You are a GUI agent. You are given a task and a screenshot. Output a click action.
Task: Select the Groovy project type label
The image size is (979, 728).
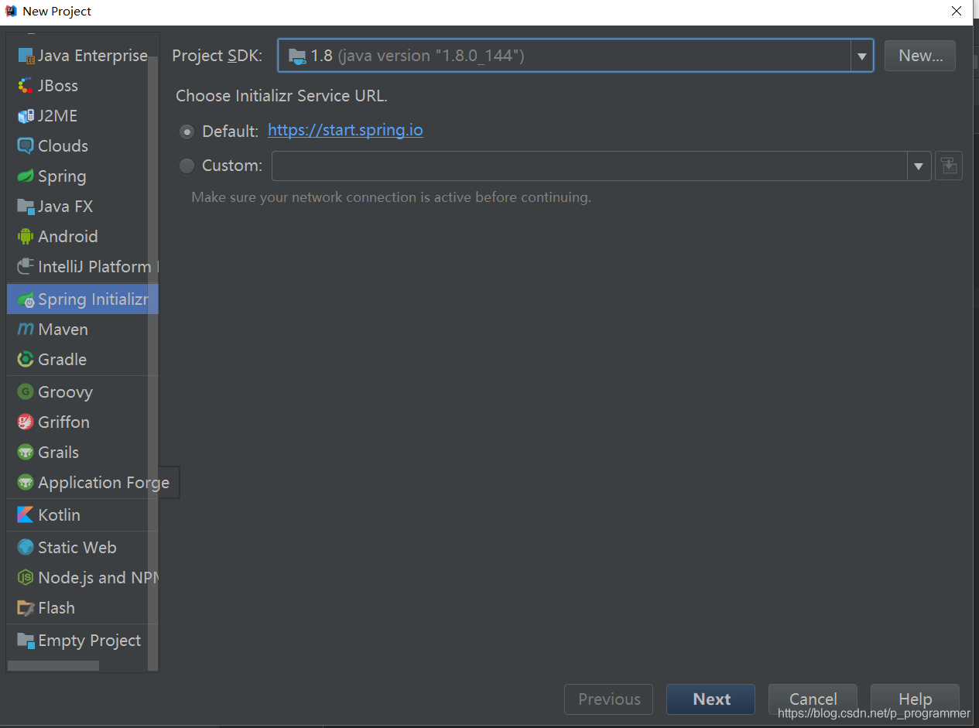coord(65,392)
